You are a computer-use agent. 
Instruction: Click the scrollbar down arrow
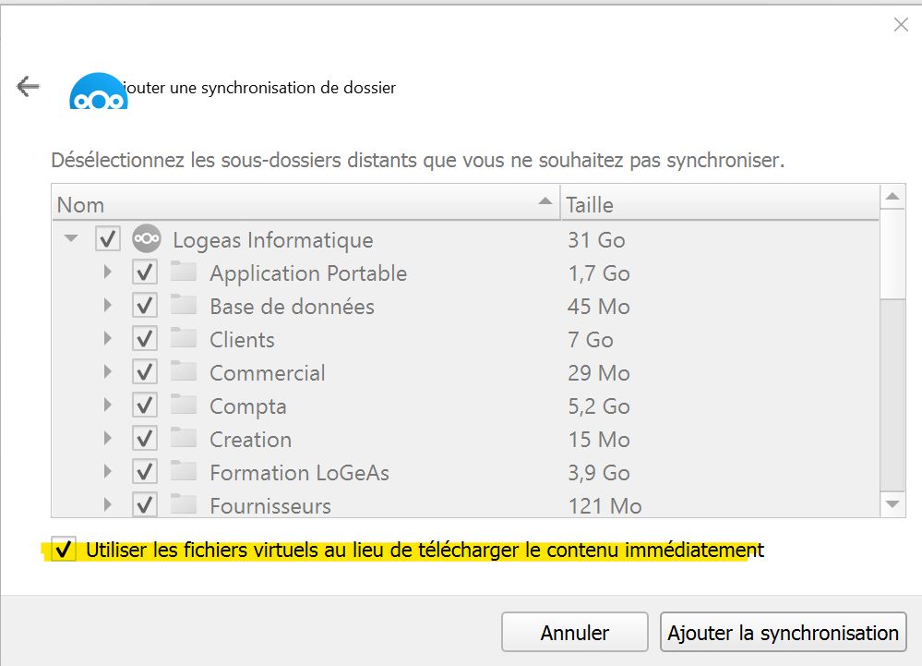pyautogui.click(x=892, y=503)
